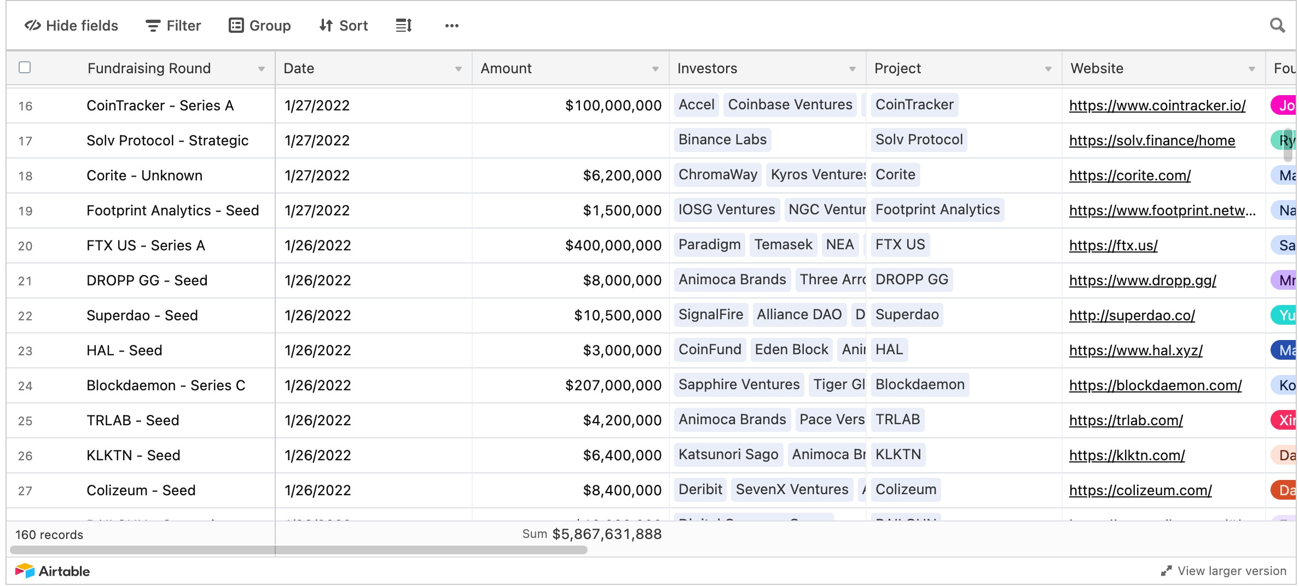Image resolution: width=1299 pixels, height=586 pixels.
Task: Expand Fundraising Round column dropdown
Action: (262, 69)
